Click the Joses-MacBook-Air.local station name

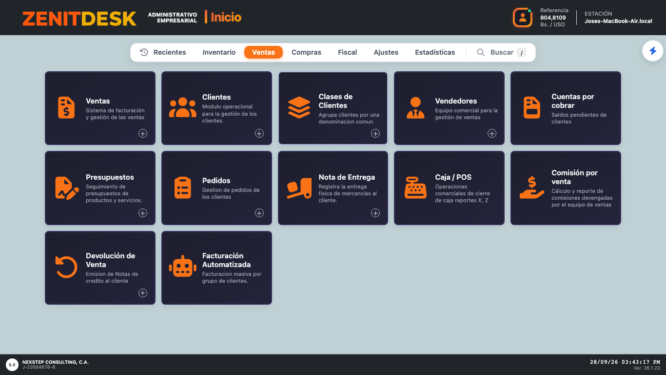pyautogui.click(x=618, y=21)
